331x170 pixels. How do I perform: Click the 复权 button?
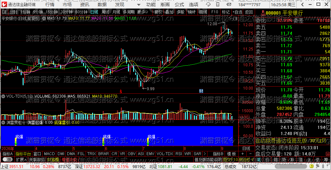tap(158, 12)
